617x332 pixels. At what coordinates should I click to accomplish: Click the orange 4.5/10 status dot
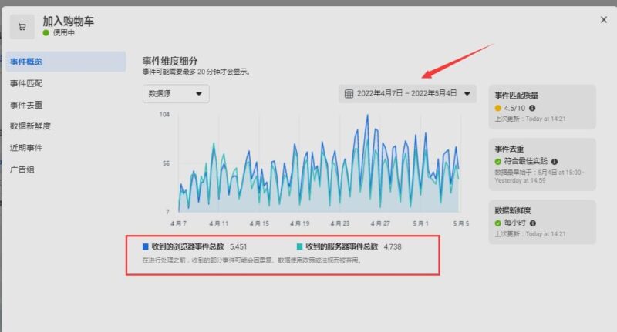497,108
